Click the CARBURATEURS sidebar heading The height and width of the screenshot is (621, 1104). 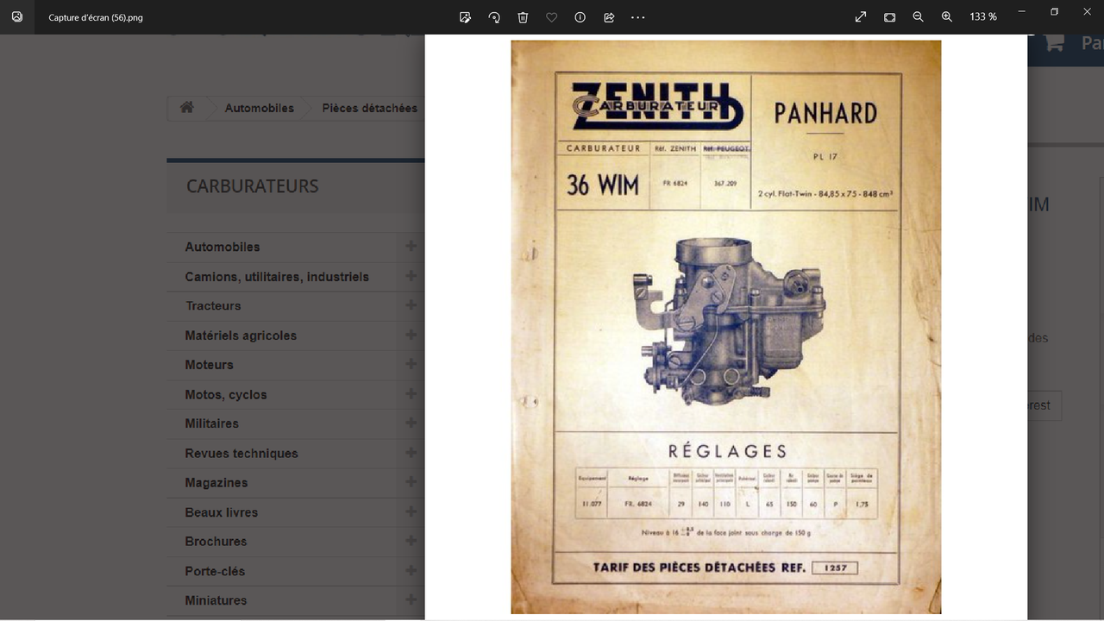[x=253, y=186]
